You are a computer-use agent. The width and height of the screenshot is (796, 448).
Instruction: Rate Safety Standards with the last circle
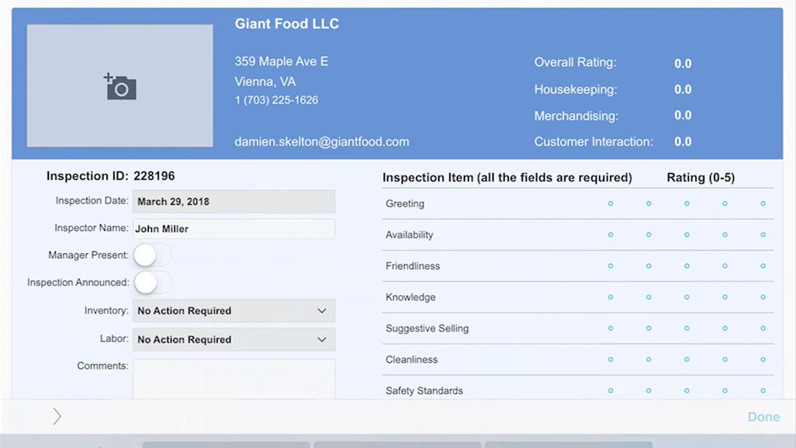coord(763,392)
